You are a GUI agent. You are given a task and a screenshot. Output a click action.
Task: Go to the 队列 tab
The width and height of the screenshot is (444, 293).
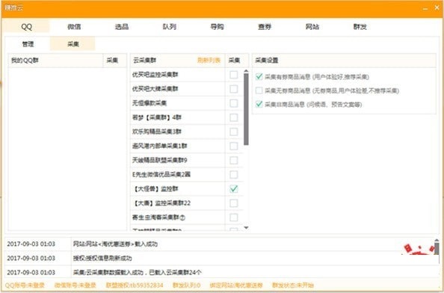(170, 27)
